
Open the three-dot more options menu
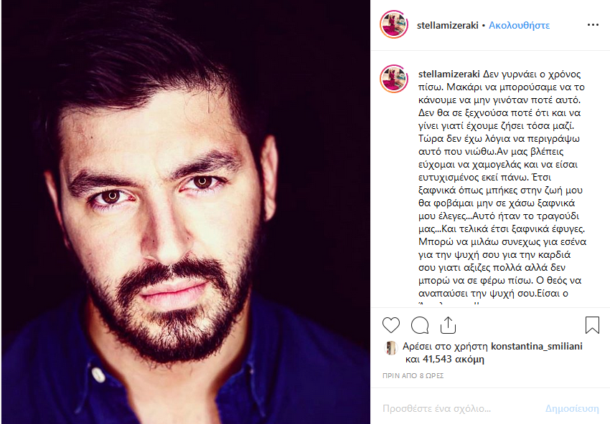coord(593,25)
